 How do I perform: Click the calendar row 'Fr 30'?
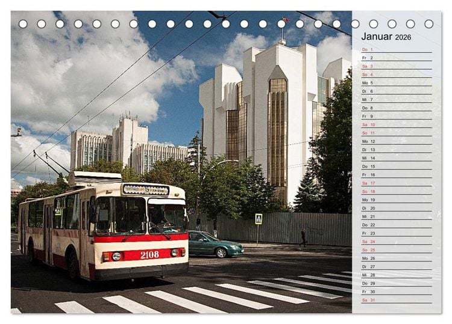point(397,292)
